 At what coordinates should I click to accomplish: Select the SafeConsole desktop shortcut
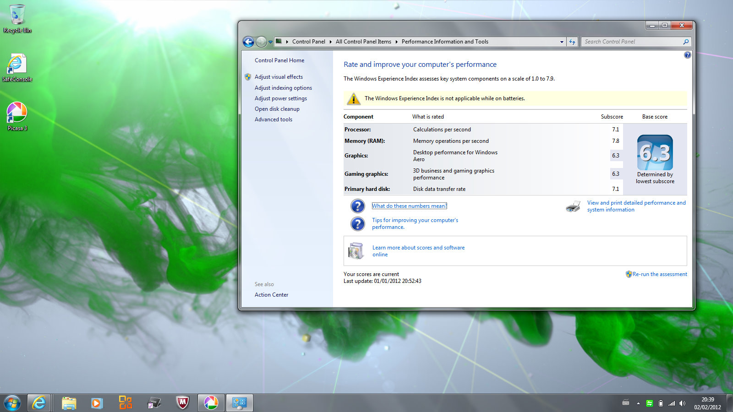coord(17,68)
